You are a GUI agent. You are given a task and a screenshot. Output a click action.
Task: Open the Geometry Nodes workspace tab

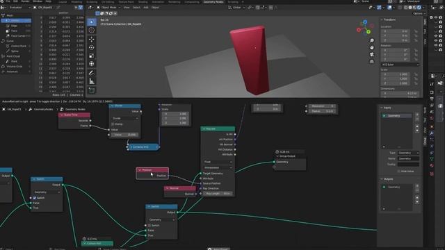[x=213, y=1]
